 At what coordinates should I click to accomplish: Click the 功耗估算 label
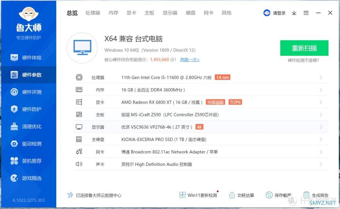246,195
